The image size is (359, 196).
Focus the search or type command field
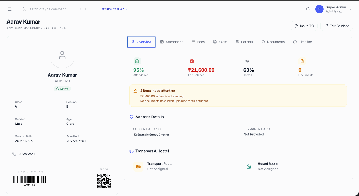point(55,9)
